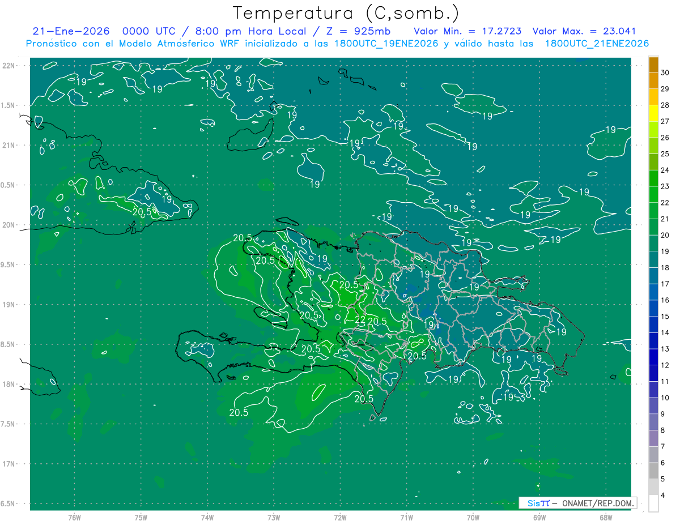Click the '22N' latitude label
Screen dimensions: 680x525
10,66
